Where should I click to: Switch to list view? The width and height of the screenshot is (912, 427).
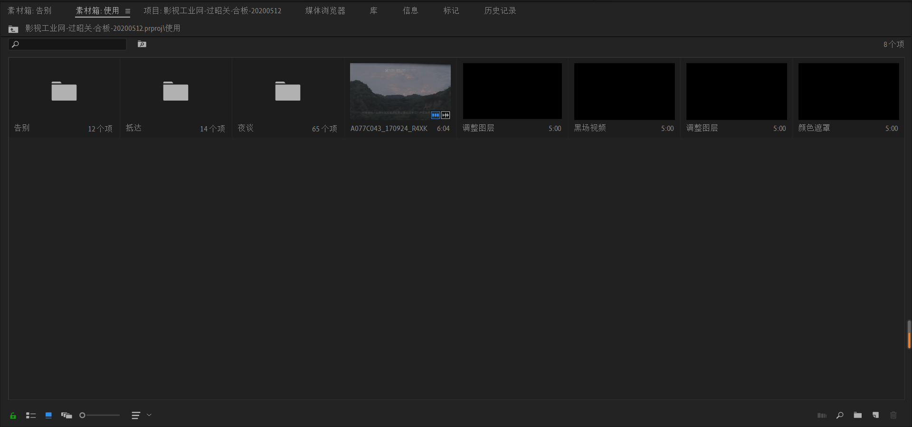[x=31, y=416]
